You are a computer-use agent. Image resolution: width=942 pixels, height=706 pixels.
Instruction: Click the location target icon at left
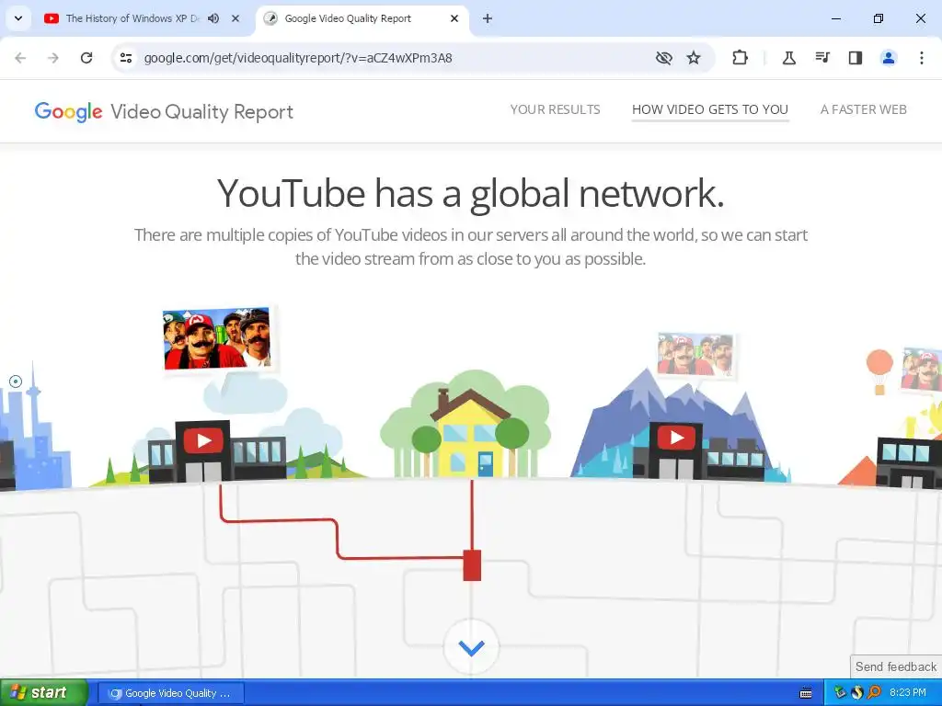coord(16,381)
